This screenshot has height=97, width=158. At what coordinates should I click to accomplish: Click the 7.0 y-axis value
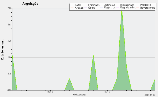coord(9,8)
